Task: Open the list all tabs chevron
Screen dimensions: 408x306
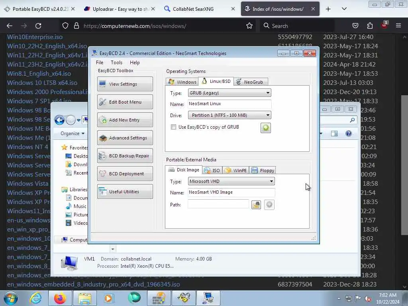Action: pos(344,9)
